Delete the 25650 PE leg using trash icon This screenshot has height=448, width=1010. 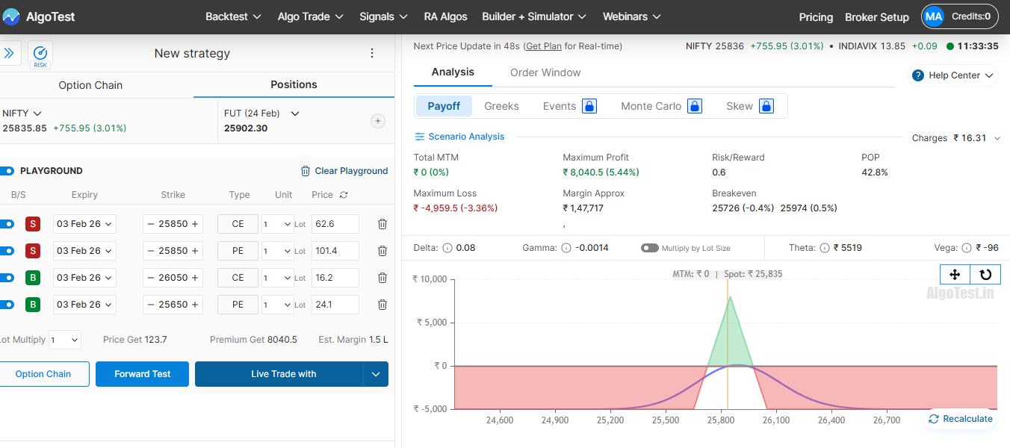coord(382,304)
